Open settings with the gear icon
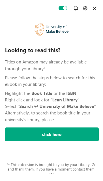This screenshot has width=103, height=181. point(85,8)
